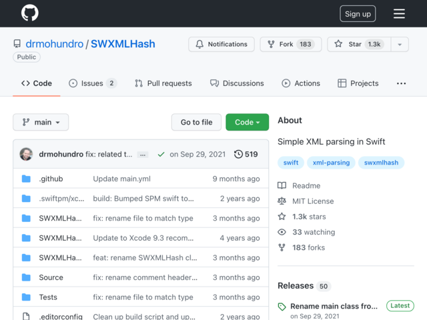Click the Source folder icon

tap(26, 277)
